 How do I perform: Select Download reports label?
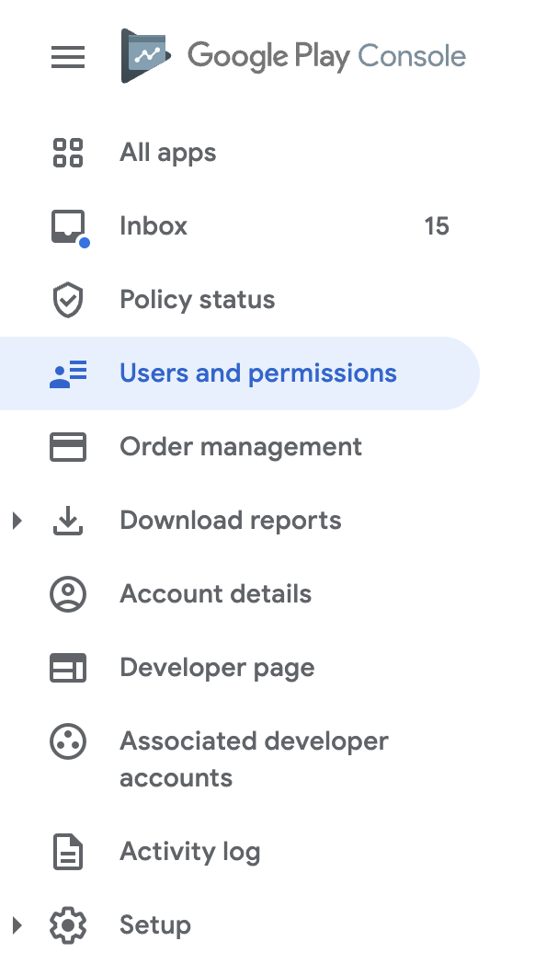231,521
